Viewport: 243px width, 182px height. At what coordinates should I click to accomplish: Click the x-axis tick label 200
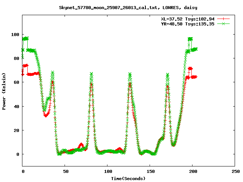[x=193, y=171]
